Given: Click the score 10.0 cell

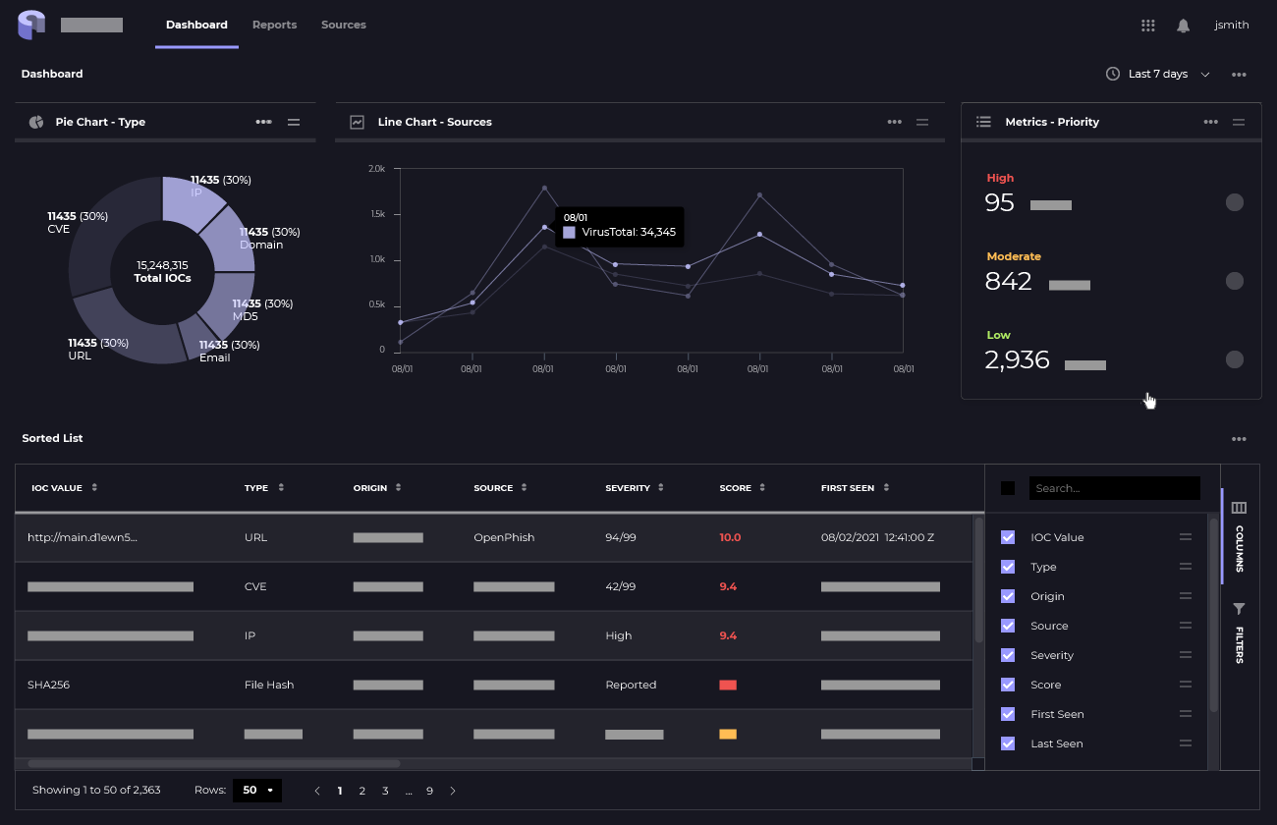Looking at the screenshot, I should click(x=730, y=537).
